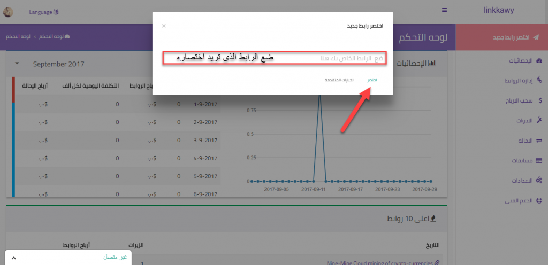Click the أرباح الإحالة column header
Image resolution: width=548 pixels, height=265 pixels.
pos(35,86)
